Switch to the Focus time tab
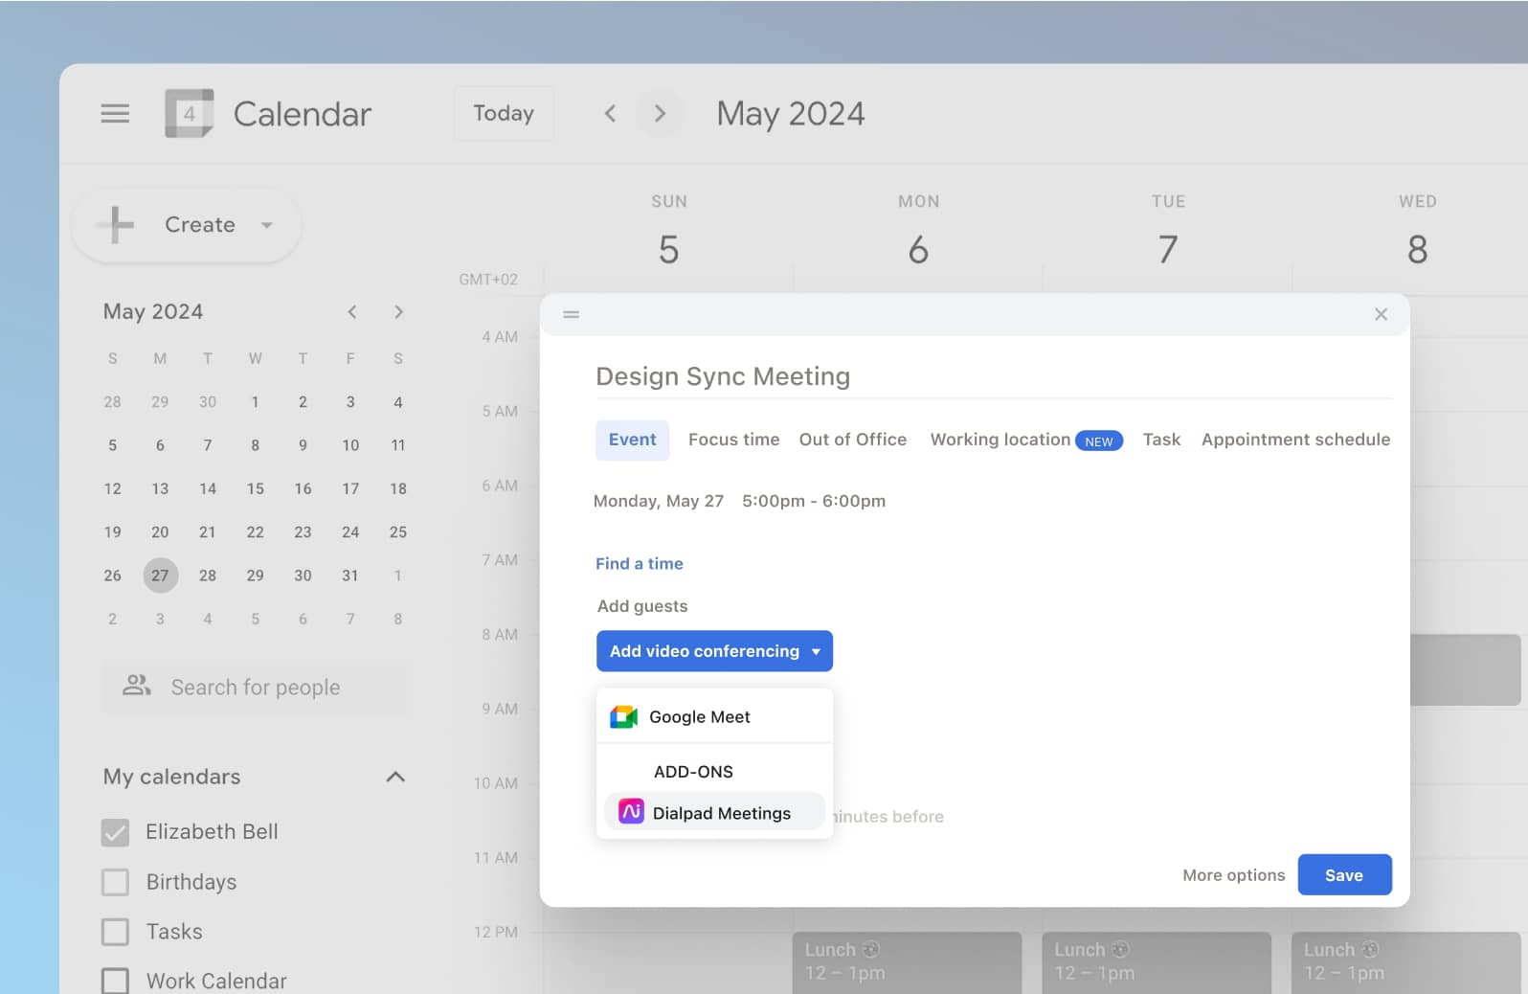The width and height of the screenshot is (1528, 994). click(733, 440)
